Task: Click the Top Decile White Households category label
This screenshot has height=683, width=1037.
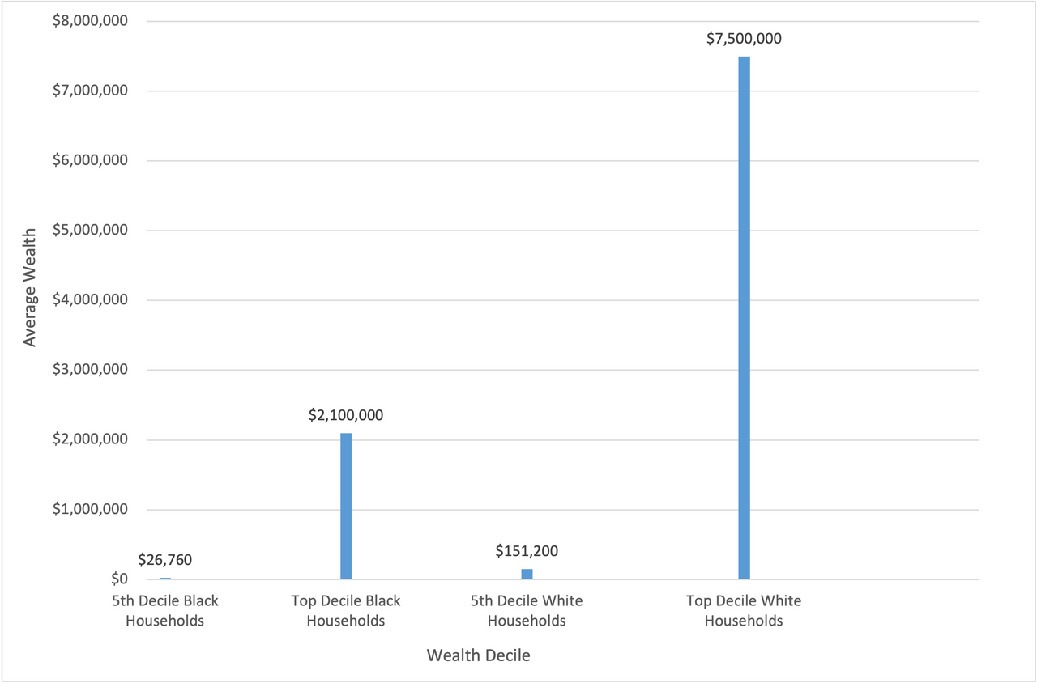Action: (x=744, y=611)
